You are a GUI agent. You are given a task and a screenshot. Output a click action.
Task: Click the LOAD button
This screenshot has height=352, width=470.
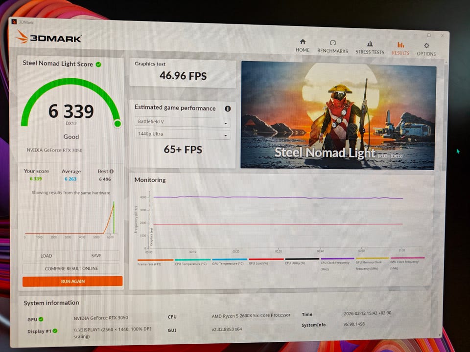(46, 256)
